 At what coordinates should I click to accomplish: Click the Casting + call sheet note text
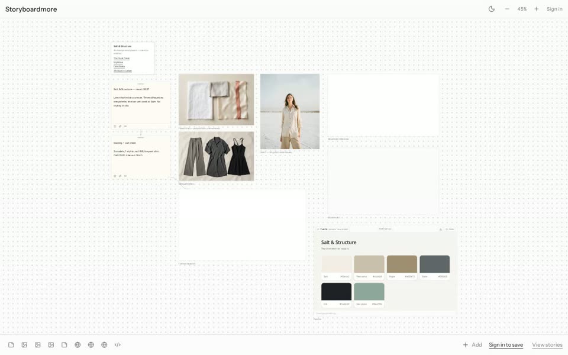click(x=136, y=149)
